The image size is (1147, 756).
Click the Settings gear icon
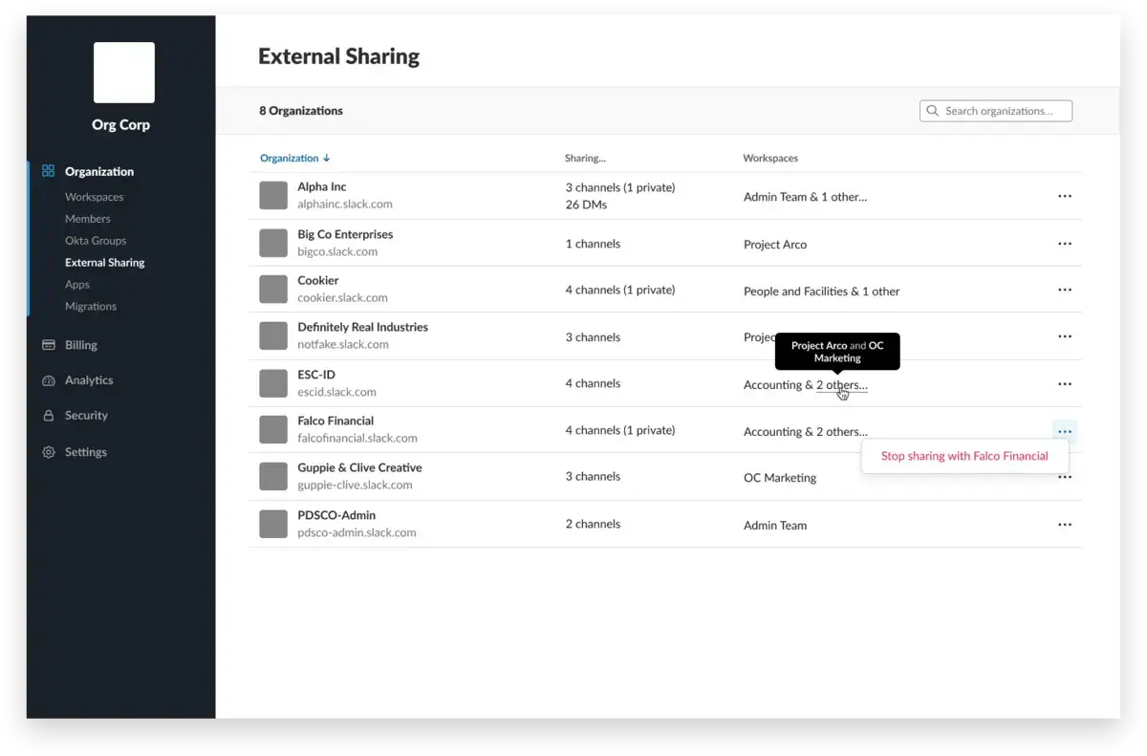pyautogui.click(x=49, y=452)
